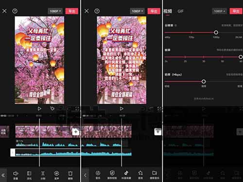Add a clip with the plus button on the middle screen

pyautogui.click(x=158, y=131)
